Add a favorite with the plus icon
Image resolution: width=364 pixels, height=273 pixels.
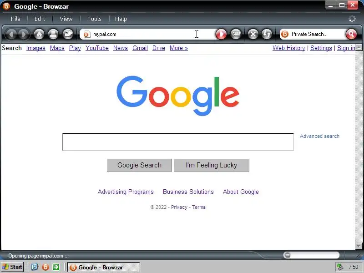(68, 35)
